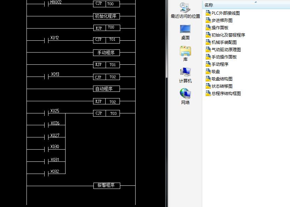Click the CJP 702 instruction box
The width and height of the screenshot is (290, 207).
click(106, 77)
